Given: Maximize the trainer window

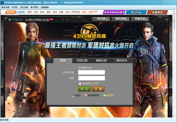Looking at the screenshot, I should click(x=168, y=2).
